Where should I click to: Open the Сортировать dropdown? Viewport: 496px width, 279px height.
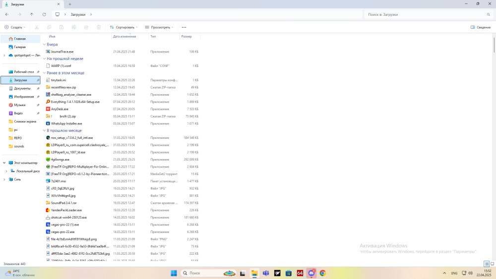124,27
